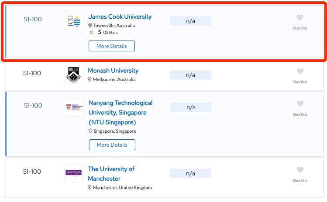The height and width of the screenshot is (202, 327).
Task: Visit The University of Manchester link
Action: pos(111,174)
